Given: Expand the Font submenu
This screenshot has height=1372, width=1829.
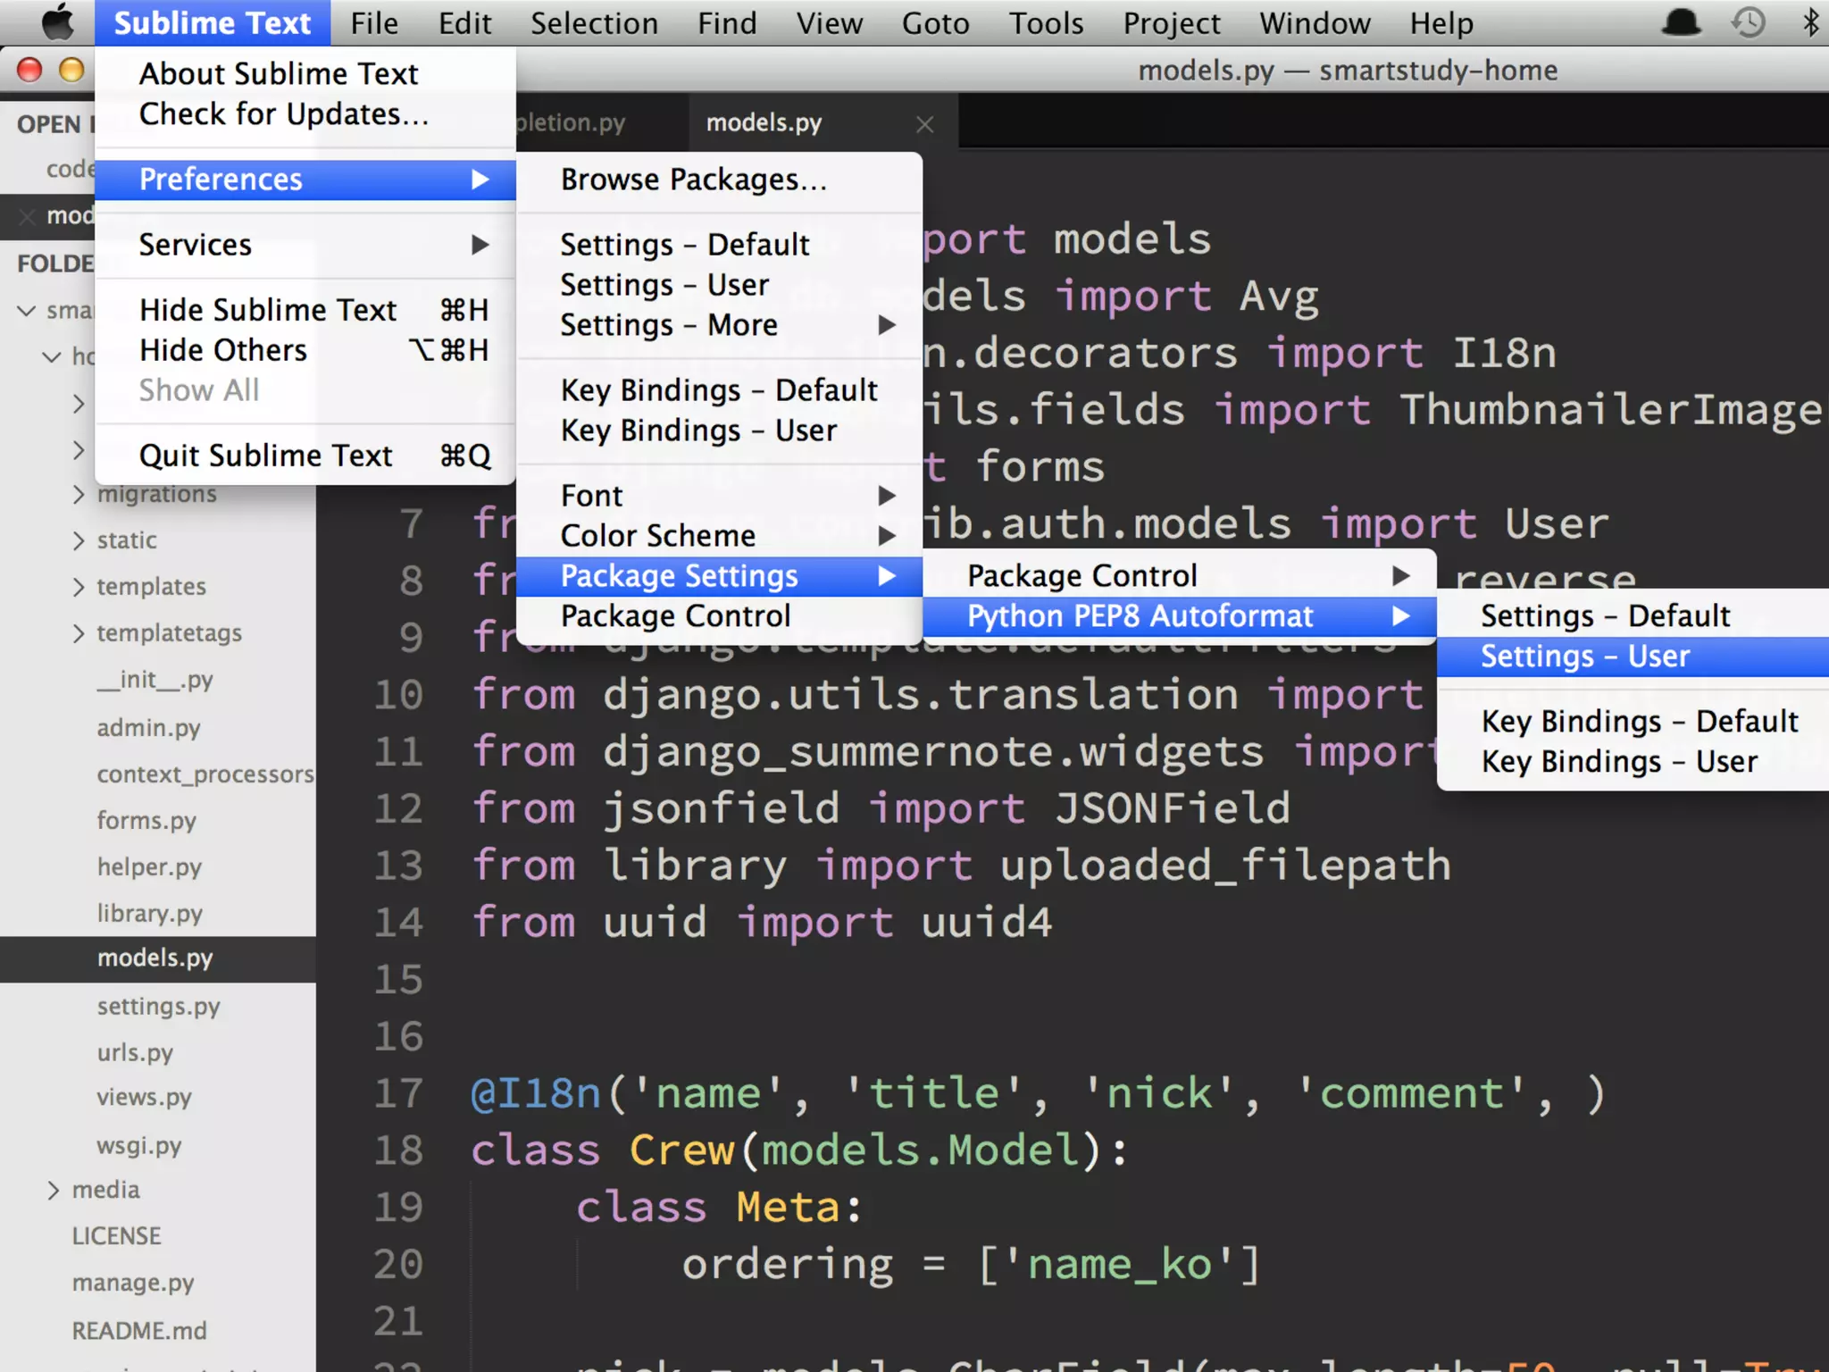Looking at the screenshot, I should point(720,496).
